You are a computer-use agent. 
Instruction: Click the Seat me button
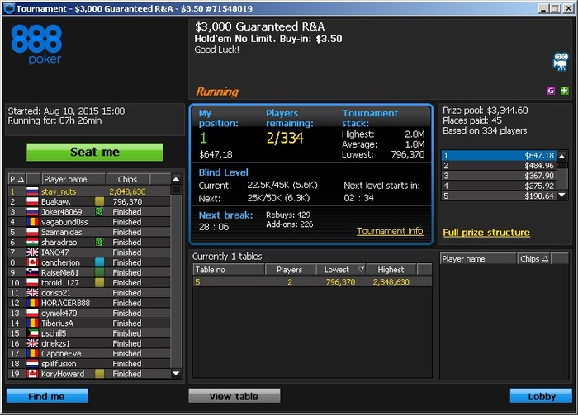click(x=95, y=152)
